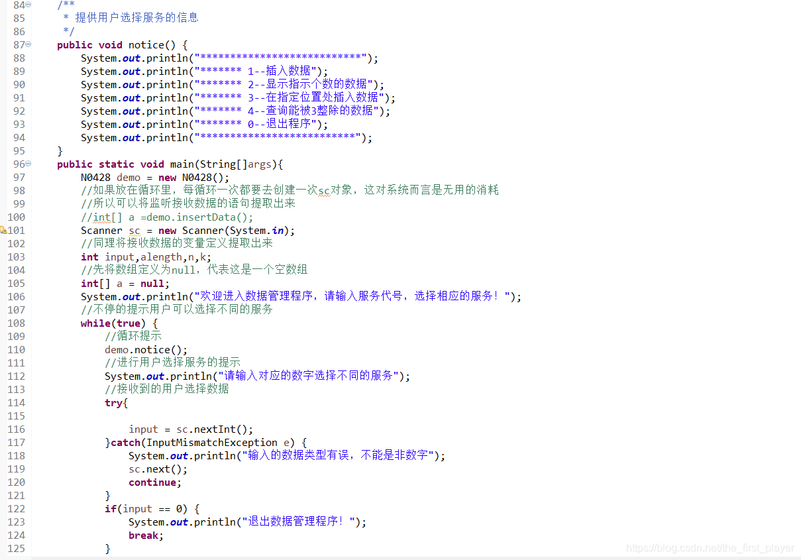Screen dimensions: 801x560
Task: Click InputMismatchException in the catch clause
Action: point(212,442)
